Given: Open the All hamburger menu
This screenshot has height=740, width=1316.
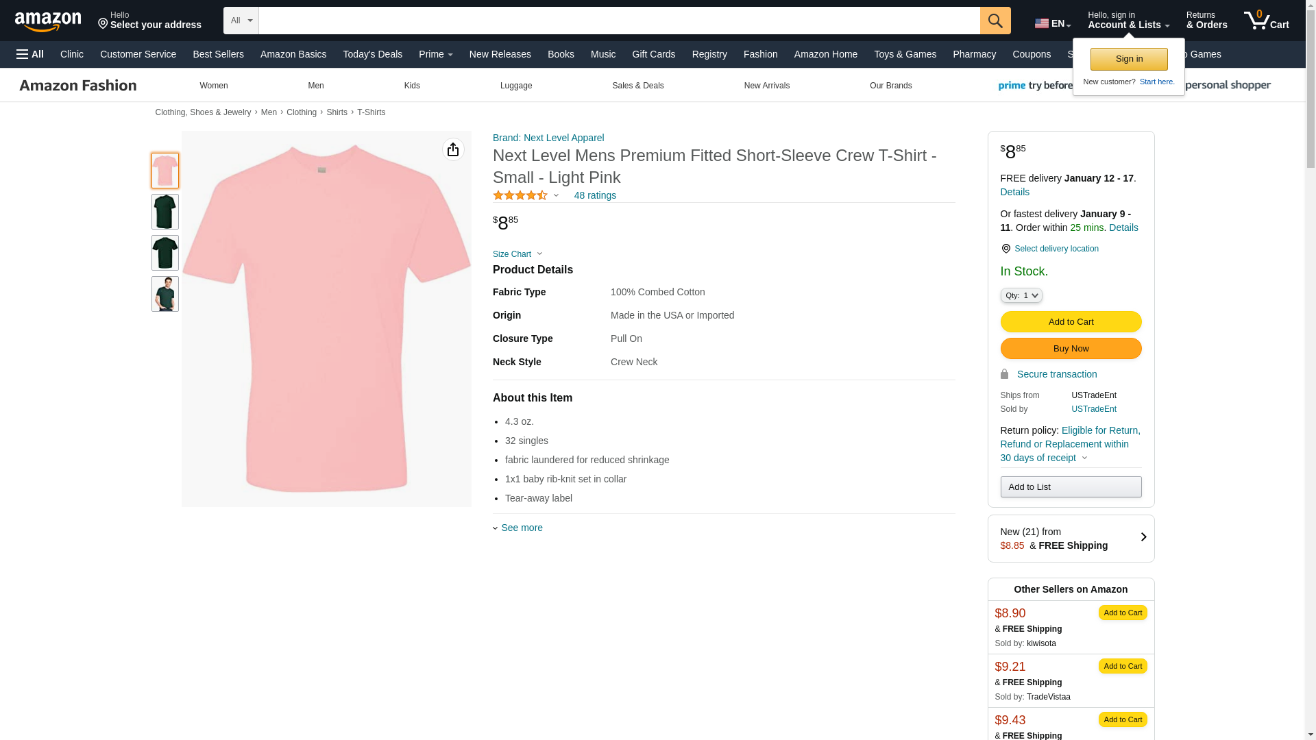Looking at the screenshot, I should (x=30, y=54).
